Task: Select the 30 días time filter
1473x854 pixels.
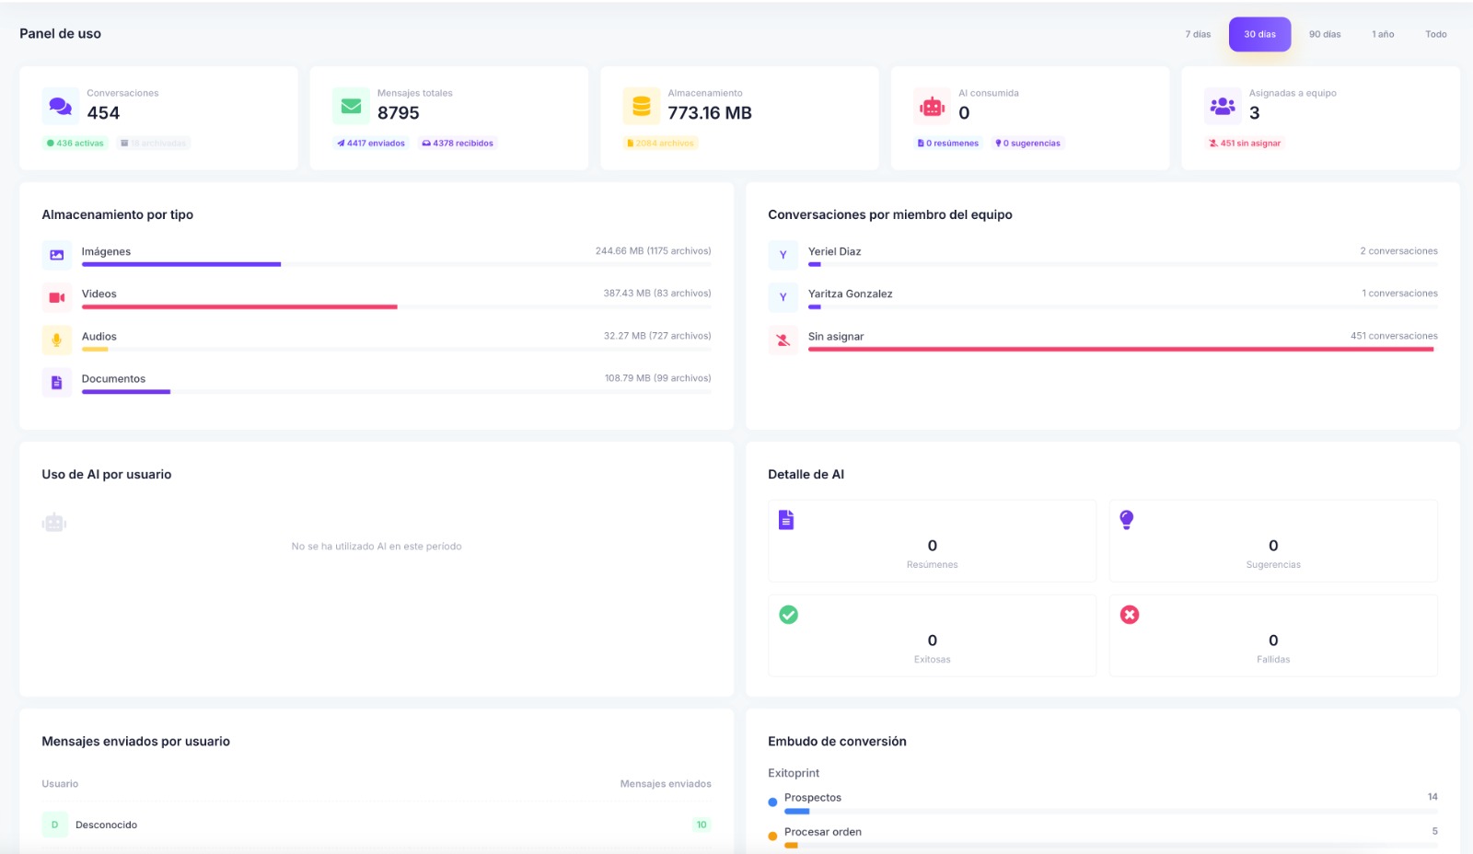Action: coord(1259,34)
